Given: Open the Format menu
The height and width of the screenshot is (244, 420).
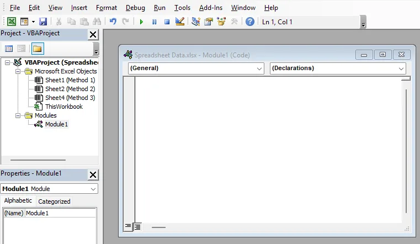Looking at the screenshot, I should click(x=107, y=8).
